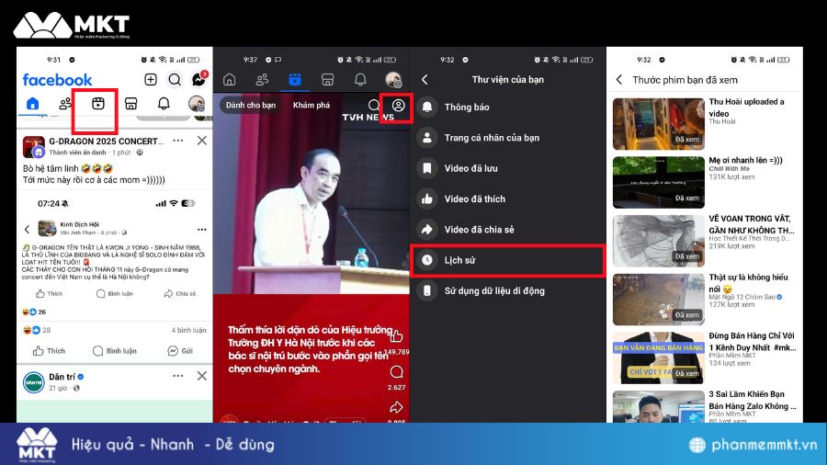Open Thông báo in the library menu
The height and width of the screenshot is (465, 827).
pyautogui.click(x=507, y=107)
